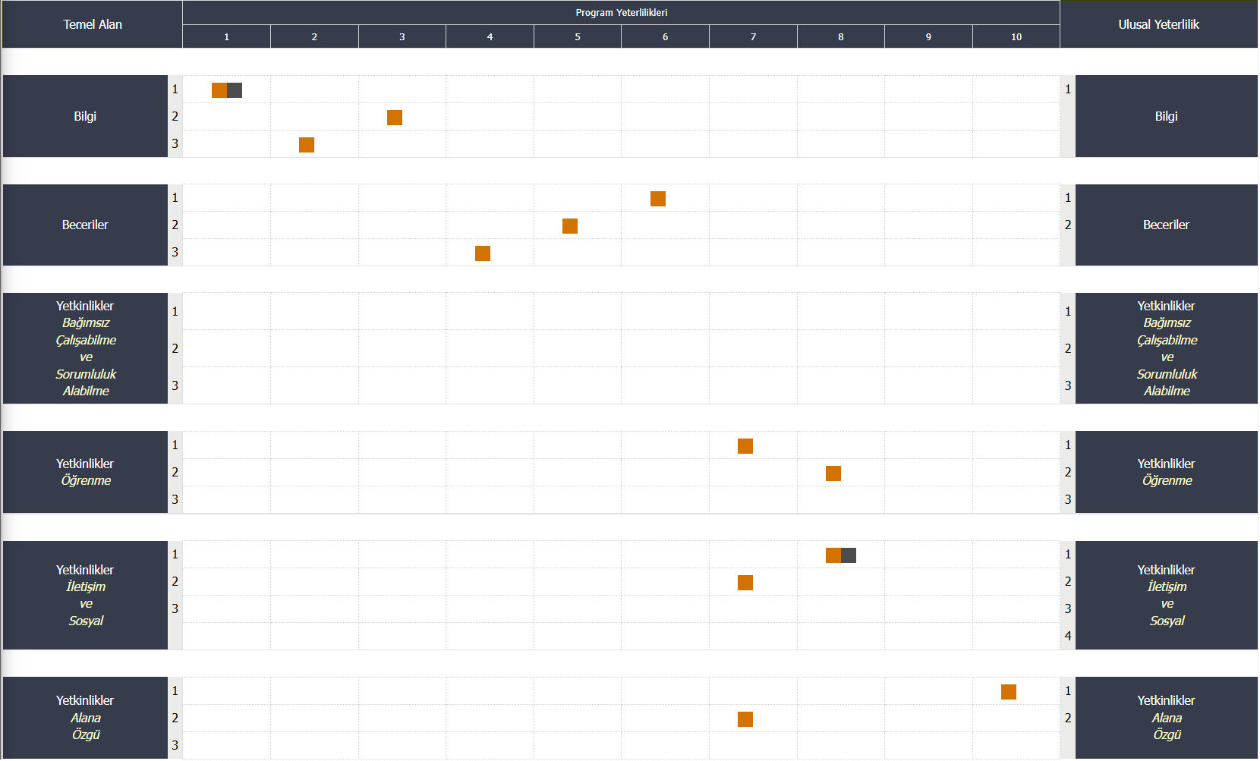Select the Öğrenme row 2 marker under column 8
1260x761 pixels.
coord(833,473)
